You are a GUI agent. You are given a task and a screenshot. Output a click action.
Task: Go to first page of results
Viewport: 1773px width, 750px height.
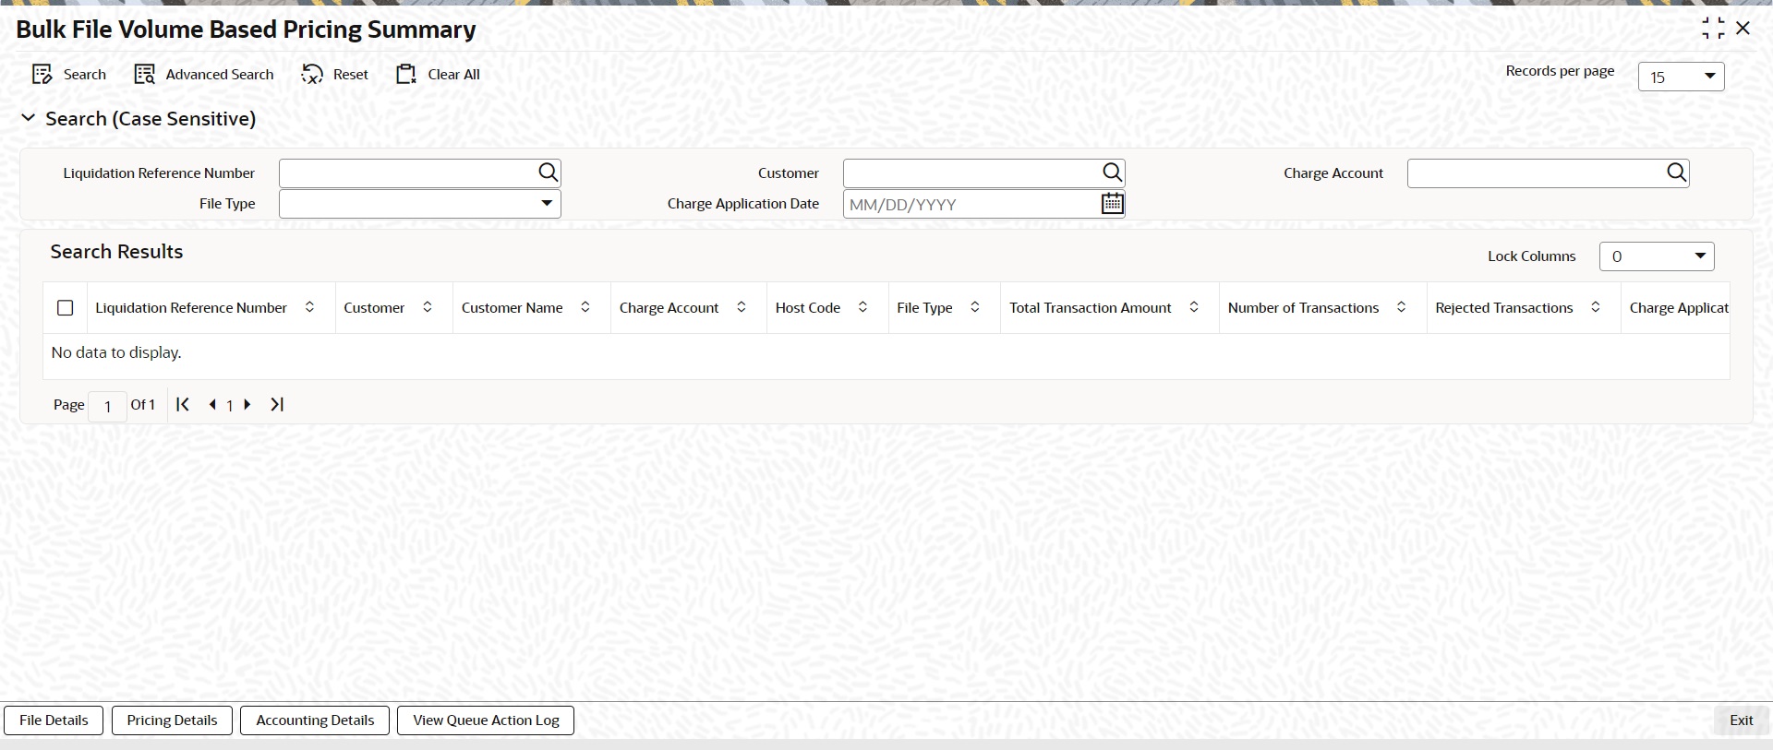pos(183,404)
